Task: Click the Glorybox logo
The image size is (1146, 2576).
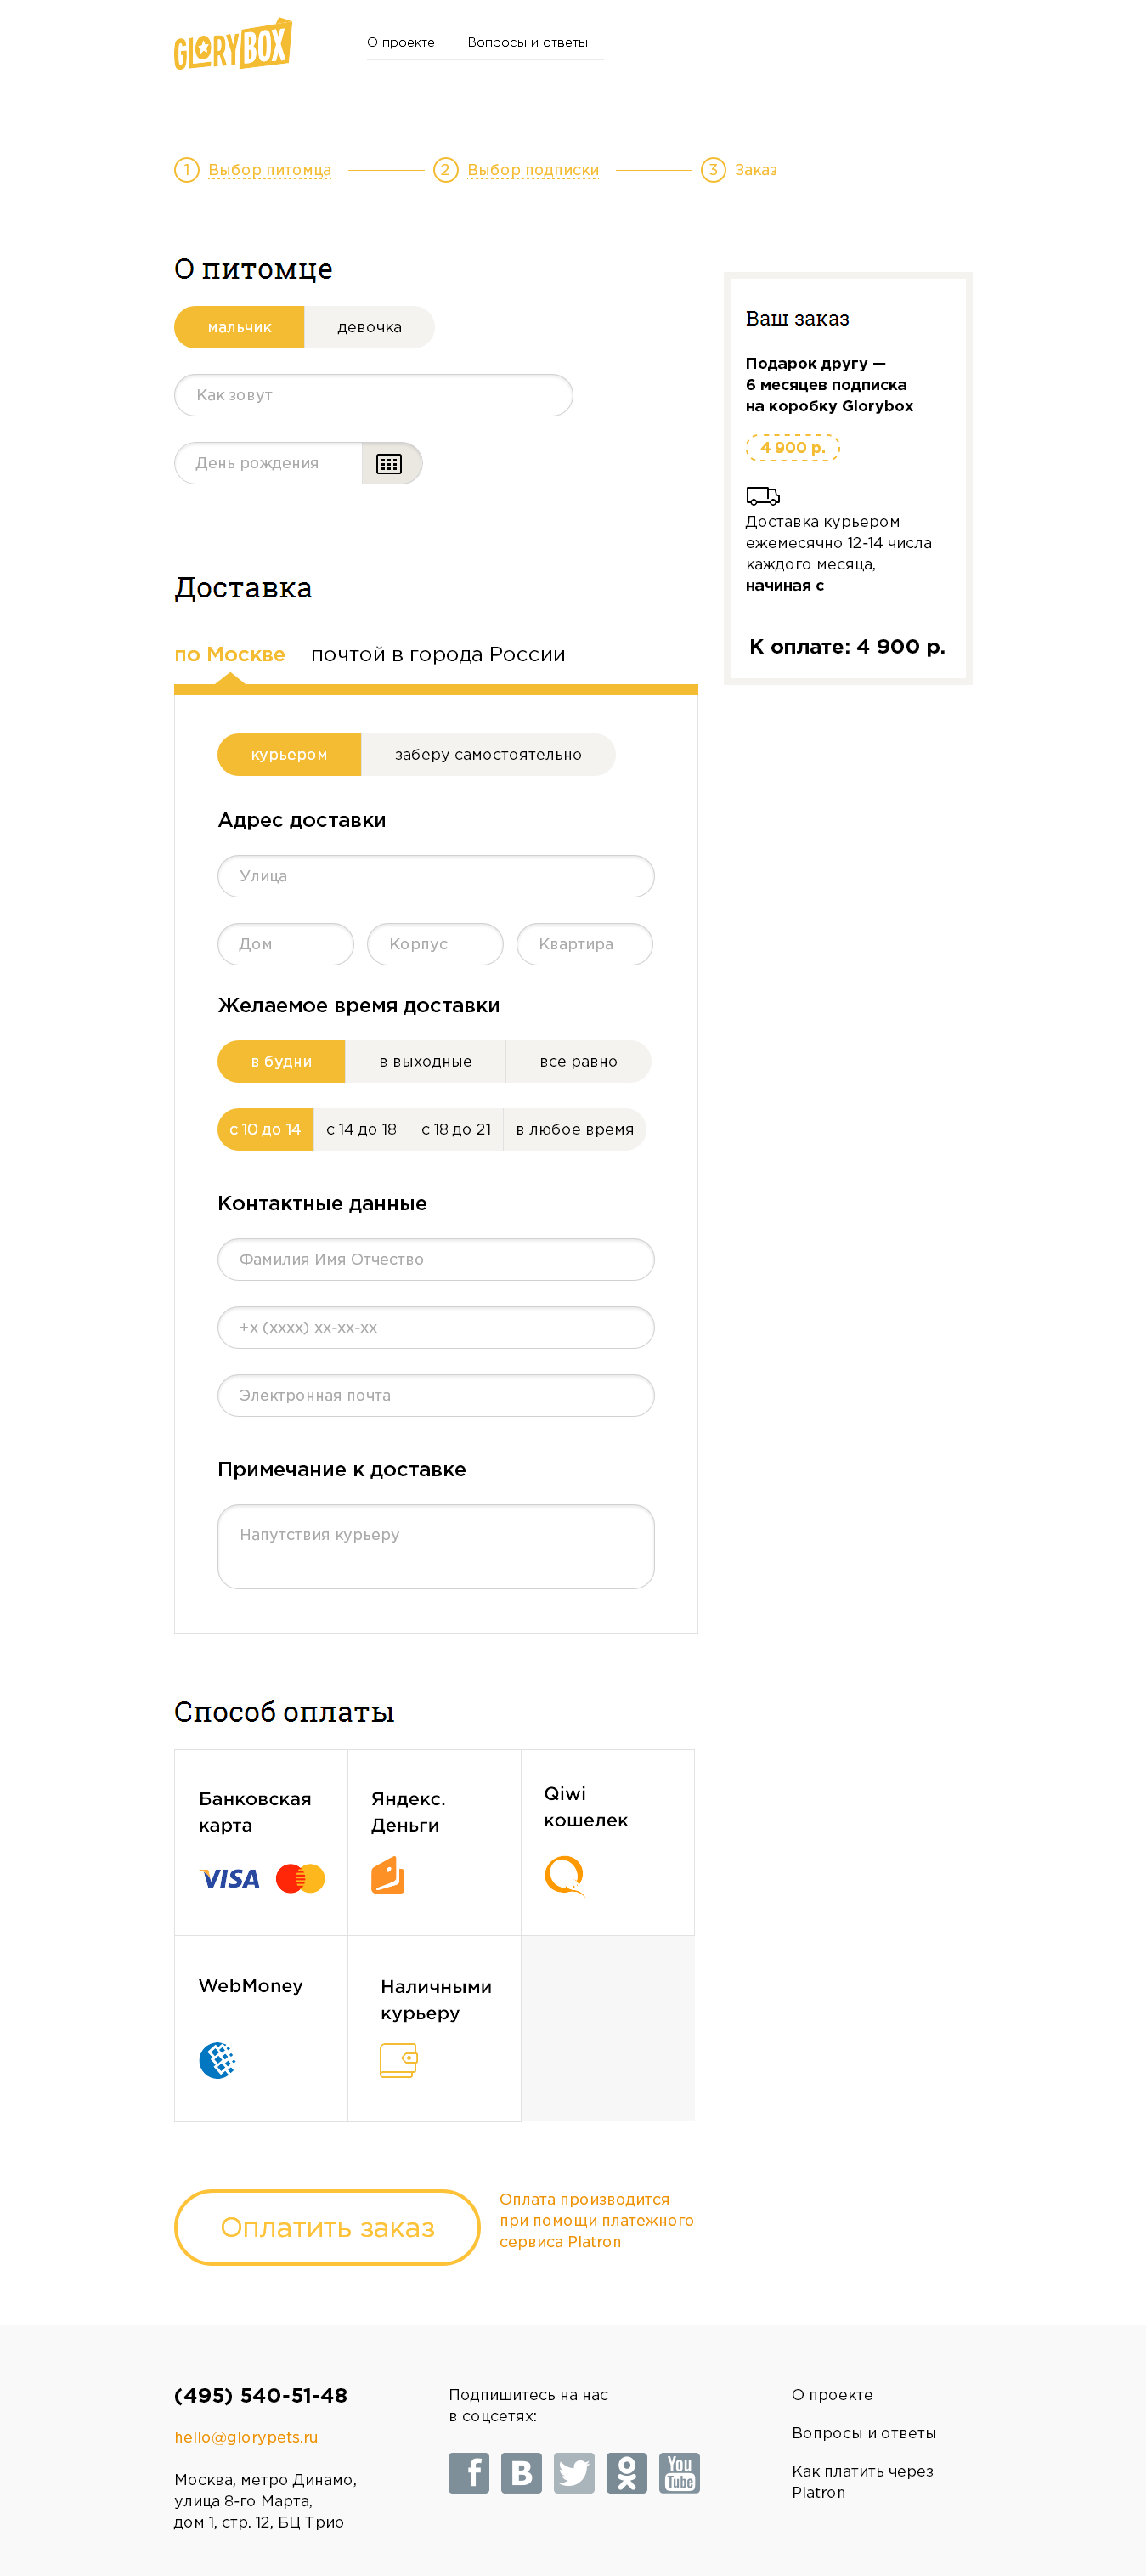Action: pos(233,44)
